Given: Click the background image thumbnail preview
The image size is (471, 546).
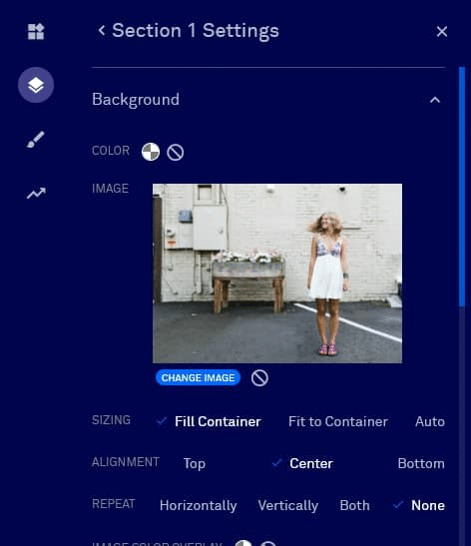Looking at the screenshot, I should (x=277, y=273).
